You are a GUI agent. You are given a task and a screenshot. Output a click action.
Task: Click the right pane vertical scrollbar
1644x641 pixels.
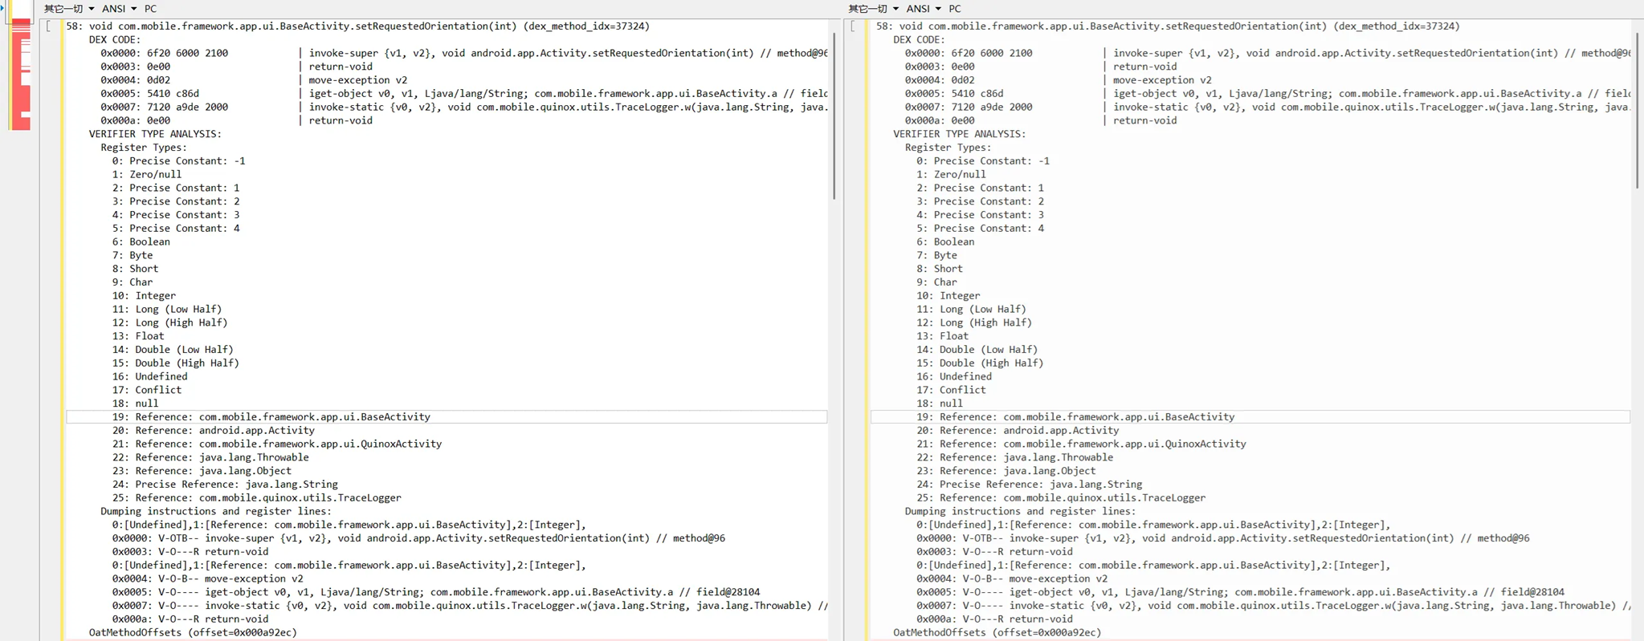(x=1638, y=112)
